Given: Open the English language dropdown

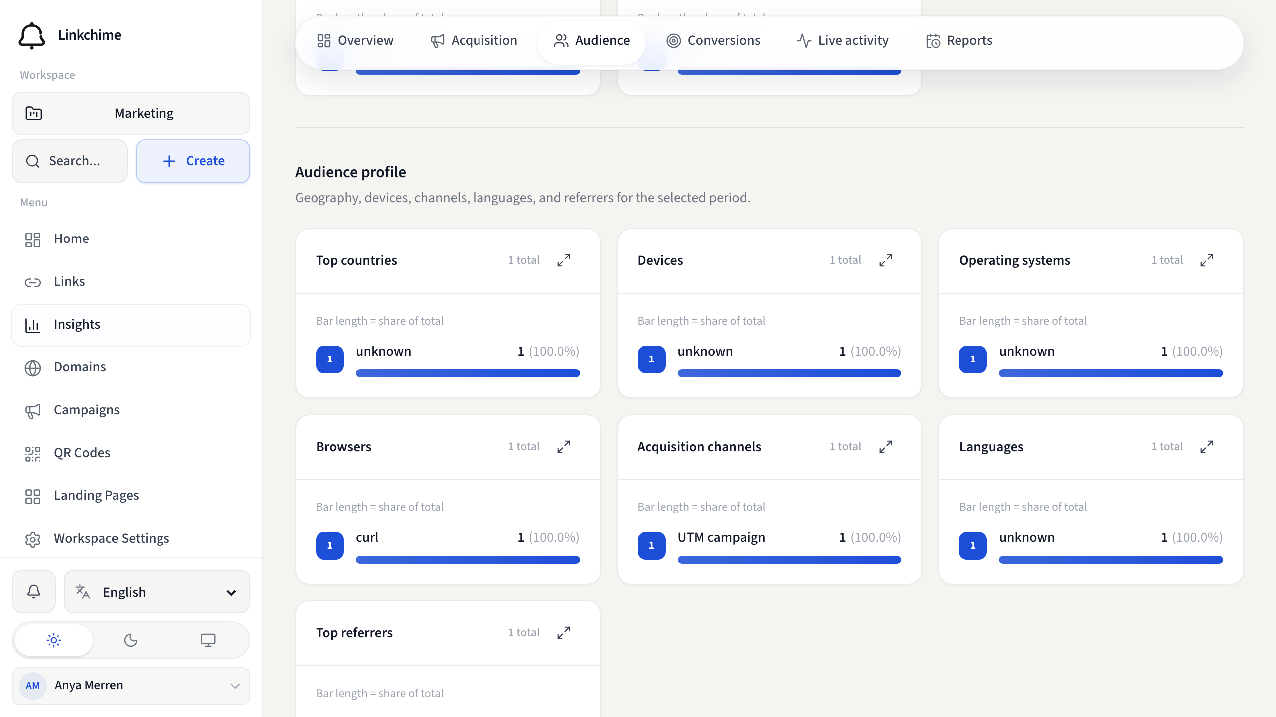Looking at the screenshot, I should coord(157,592).
